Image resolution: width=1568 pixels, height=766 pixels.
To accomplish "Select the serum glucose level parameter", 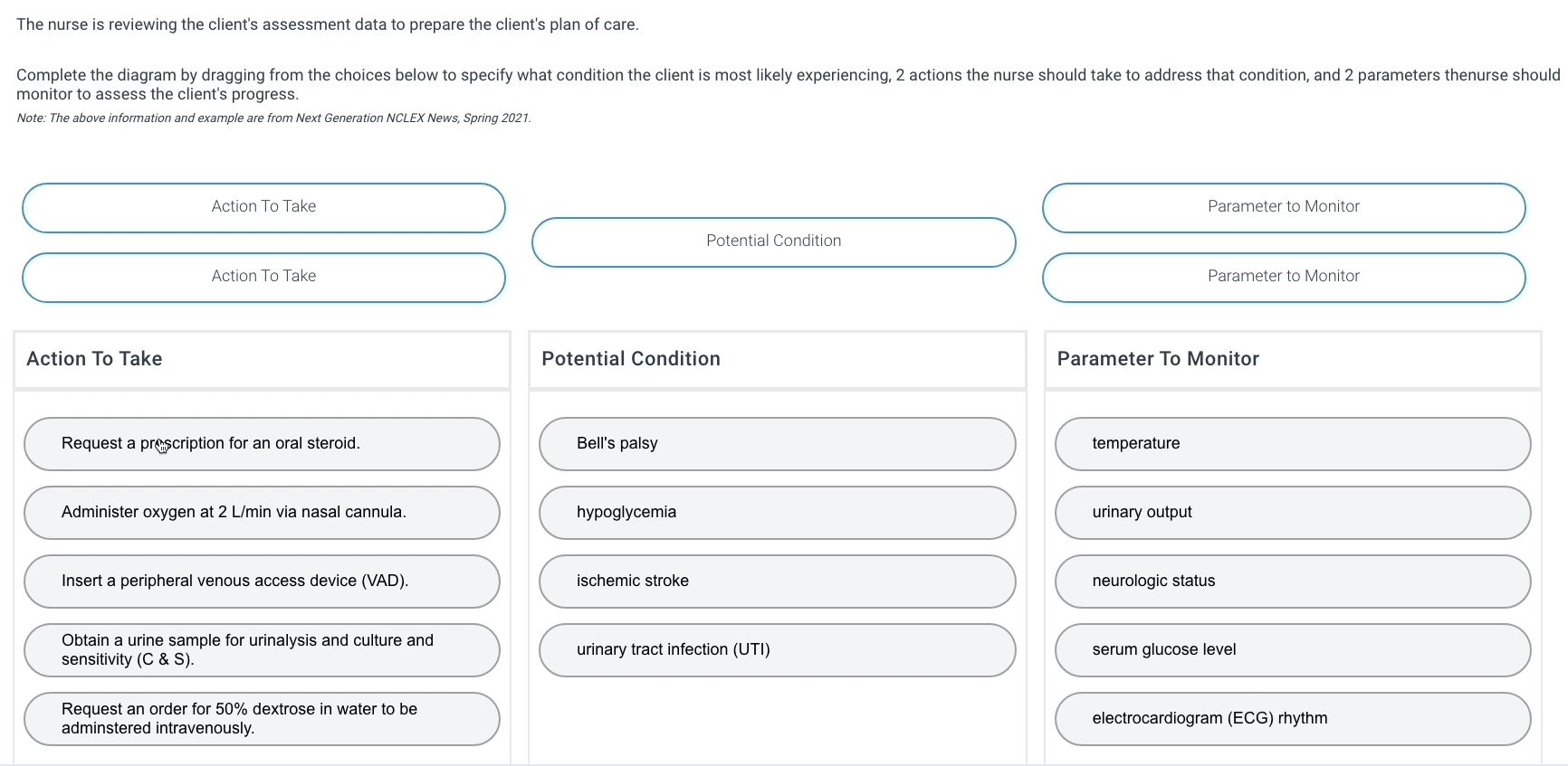I will click(1293, 649).
